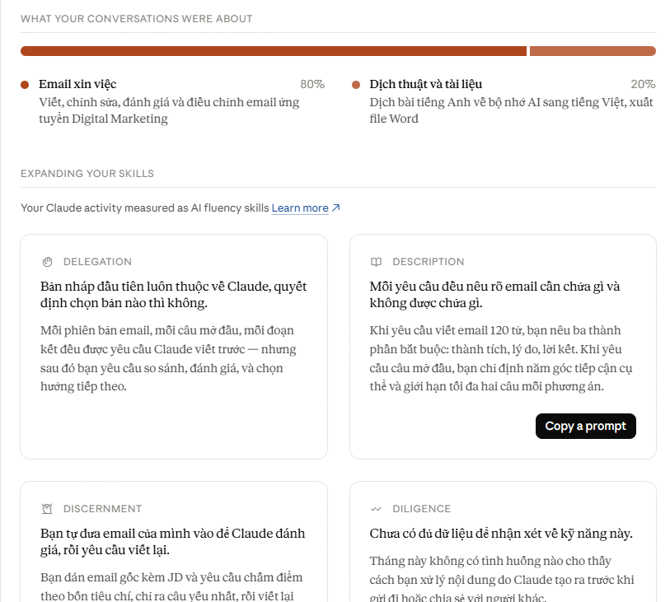The height and width of the screenshot is (602, 670).
Task: Click the Copy a prompt button
Action: [x=585, y=426]
